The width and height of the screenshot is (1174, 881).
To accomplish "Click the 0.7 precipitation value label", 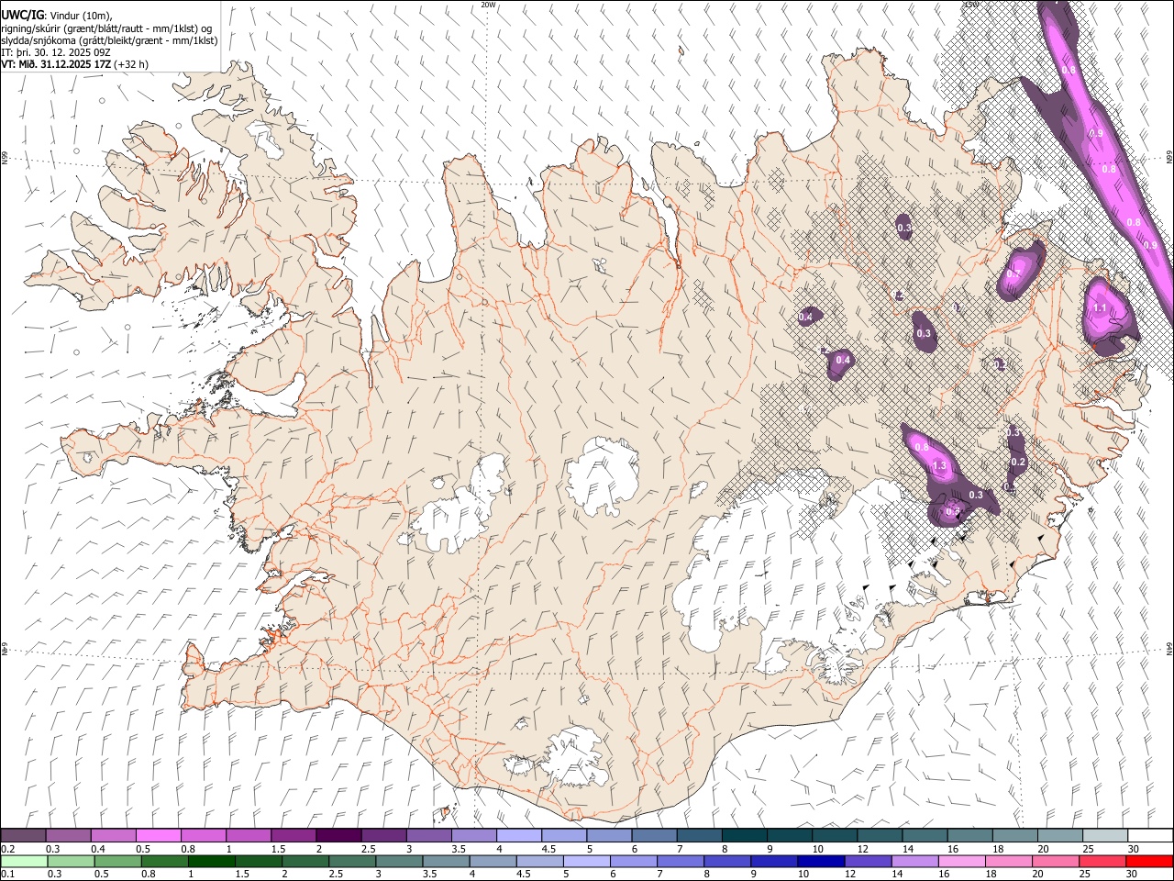I will pos(1013,273).
